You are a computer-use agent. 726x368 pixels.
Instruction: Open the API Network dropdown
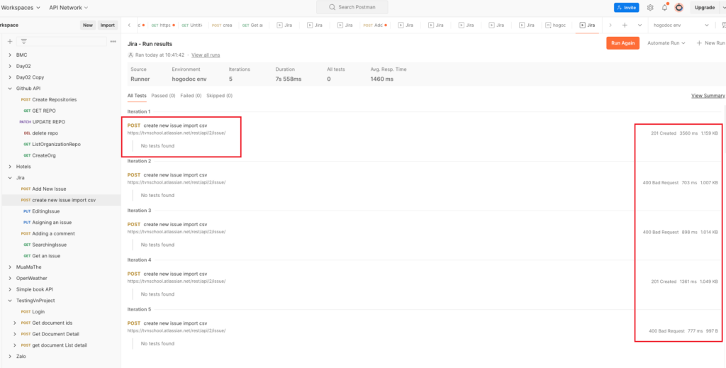click(x=68, y=7)
